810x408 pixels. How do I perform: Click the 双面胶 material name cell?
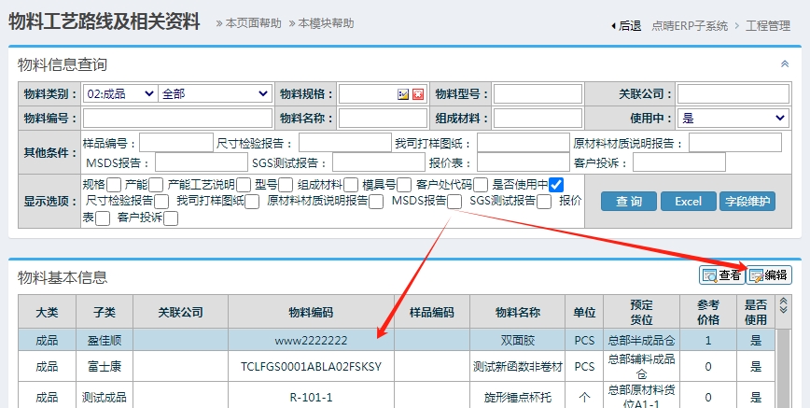(x=518, y=340)
